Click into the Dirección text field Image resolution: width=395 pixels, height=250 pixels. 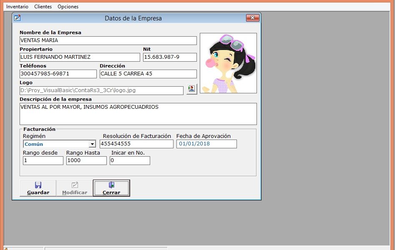pos(148,74)
